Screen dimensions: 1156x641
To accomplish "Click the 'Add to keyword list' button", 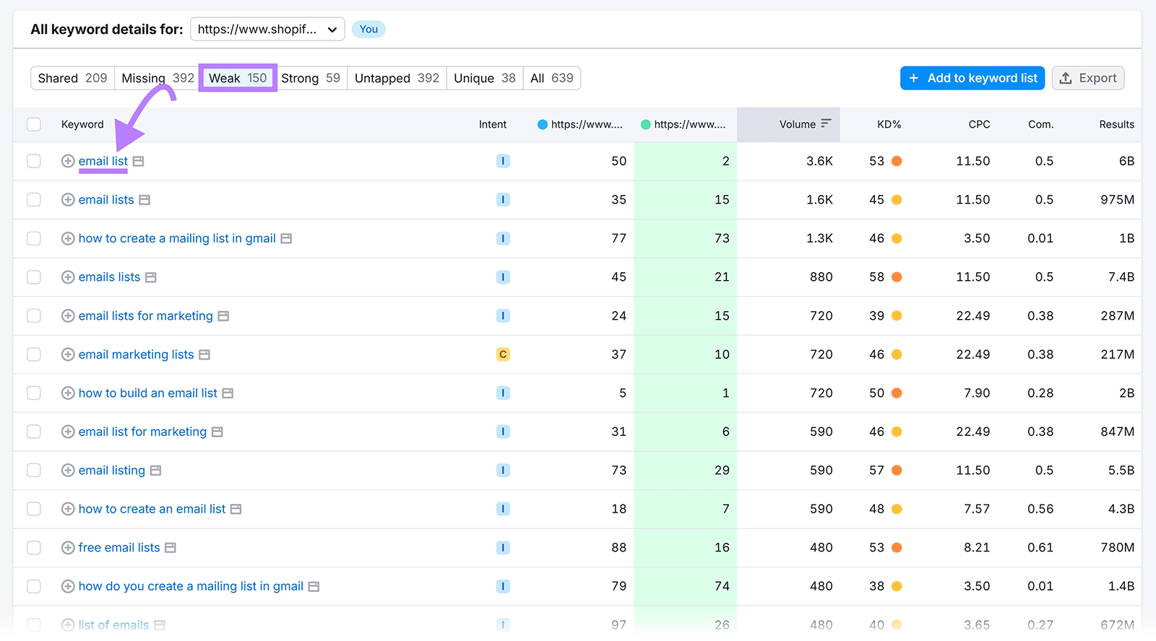I will point(972,78).
